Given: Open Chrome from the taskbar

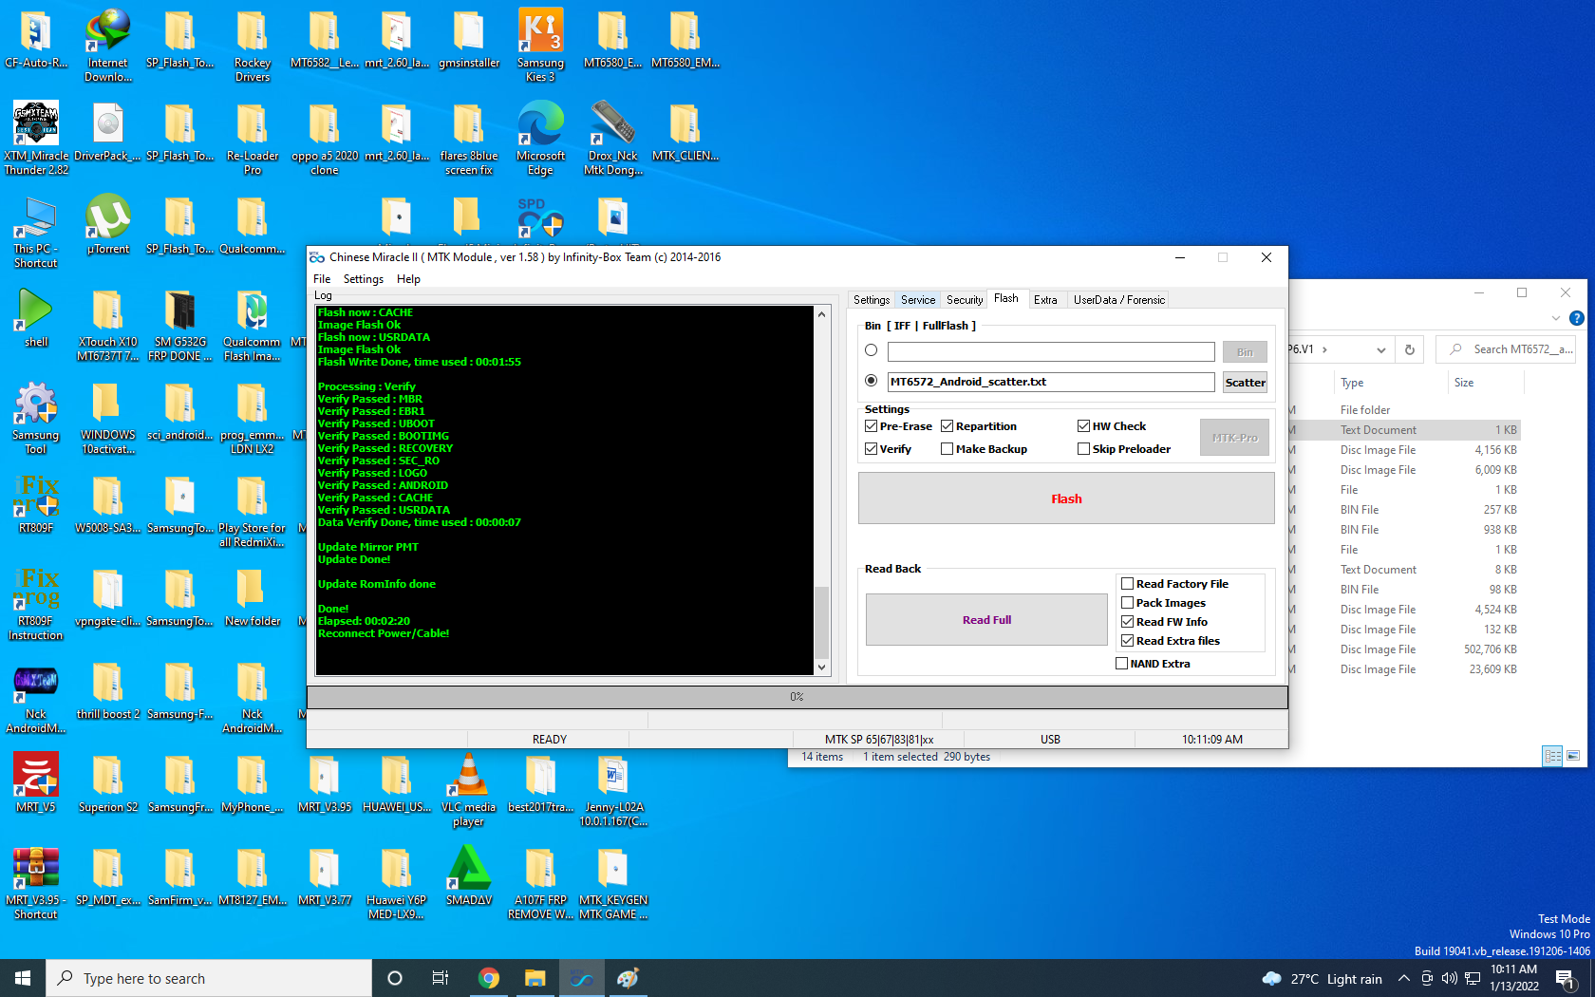Looking at the screenshot, I should (x=489, y=978).
